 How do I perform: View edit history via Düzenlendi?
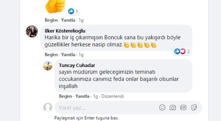(x=112, y=96)
